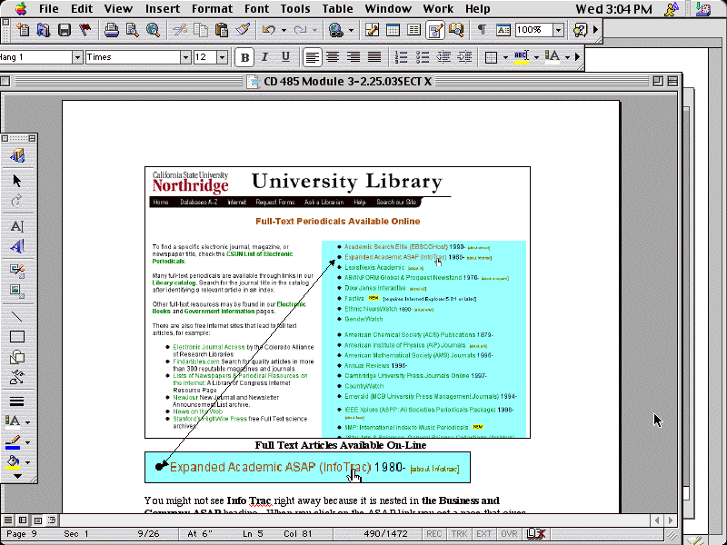Image resolution: width=727 pixels, height=545 pixels.
Task: Open the Tables and Borders tool
Action: tap(372, 31)
